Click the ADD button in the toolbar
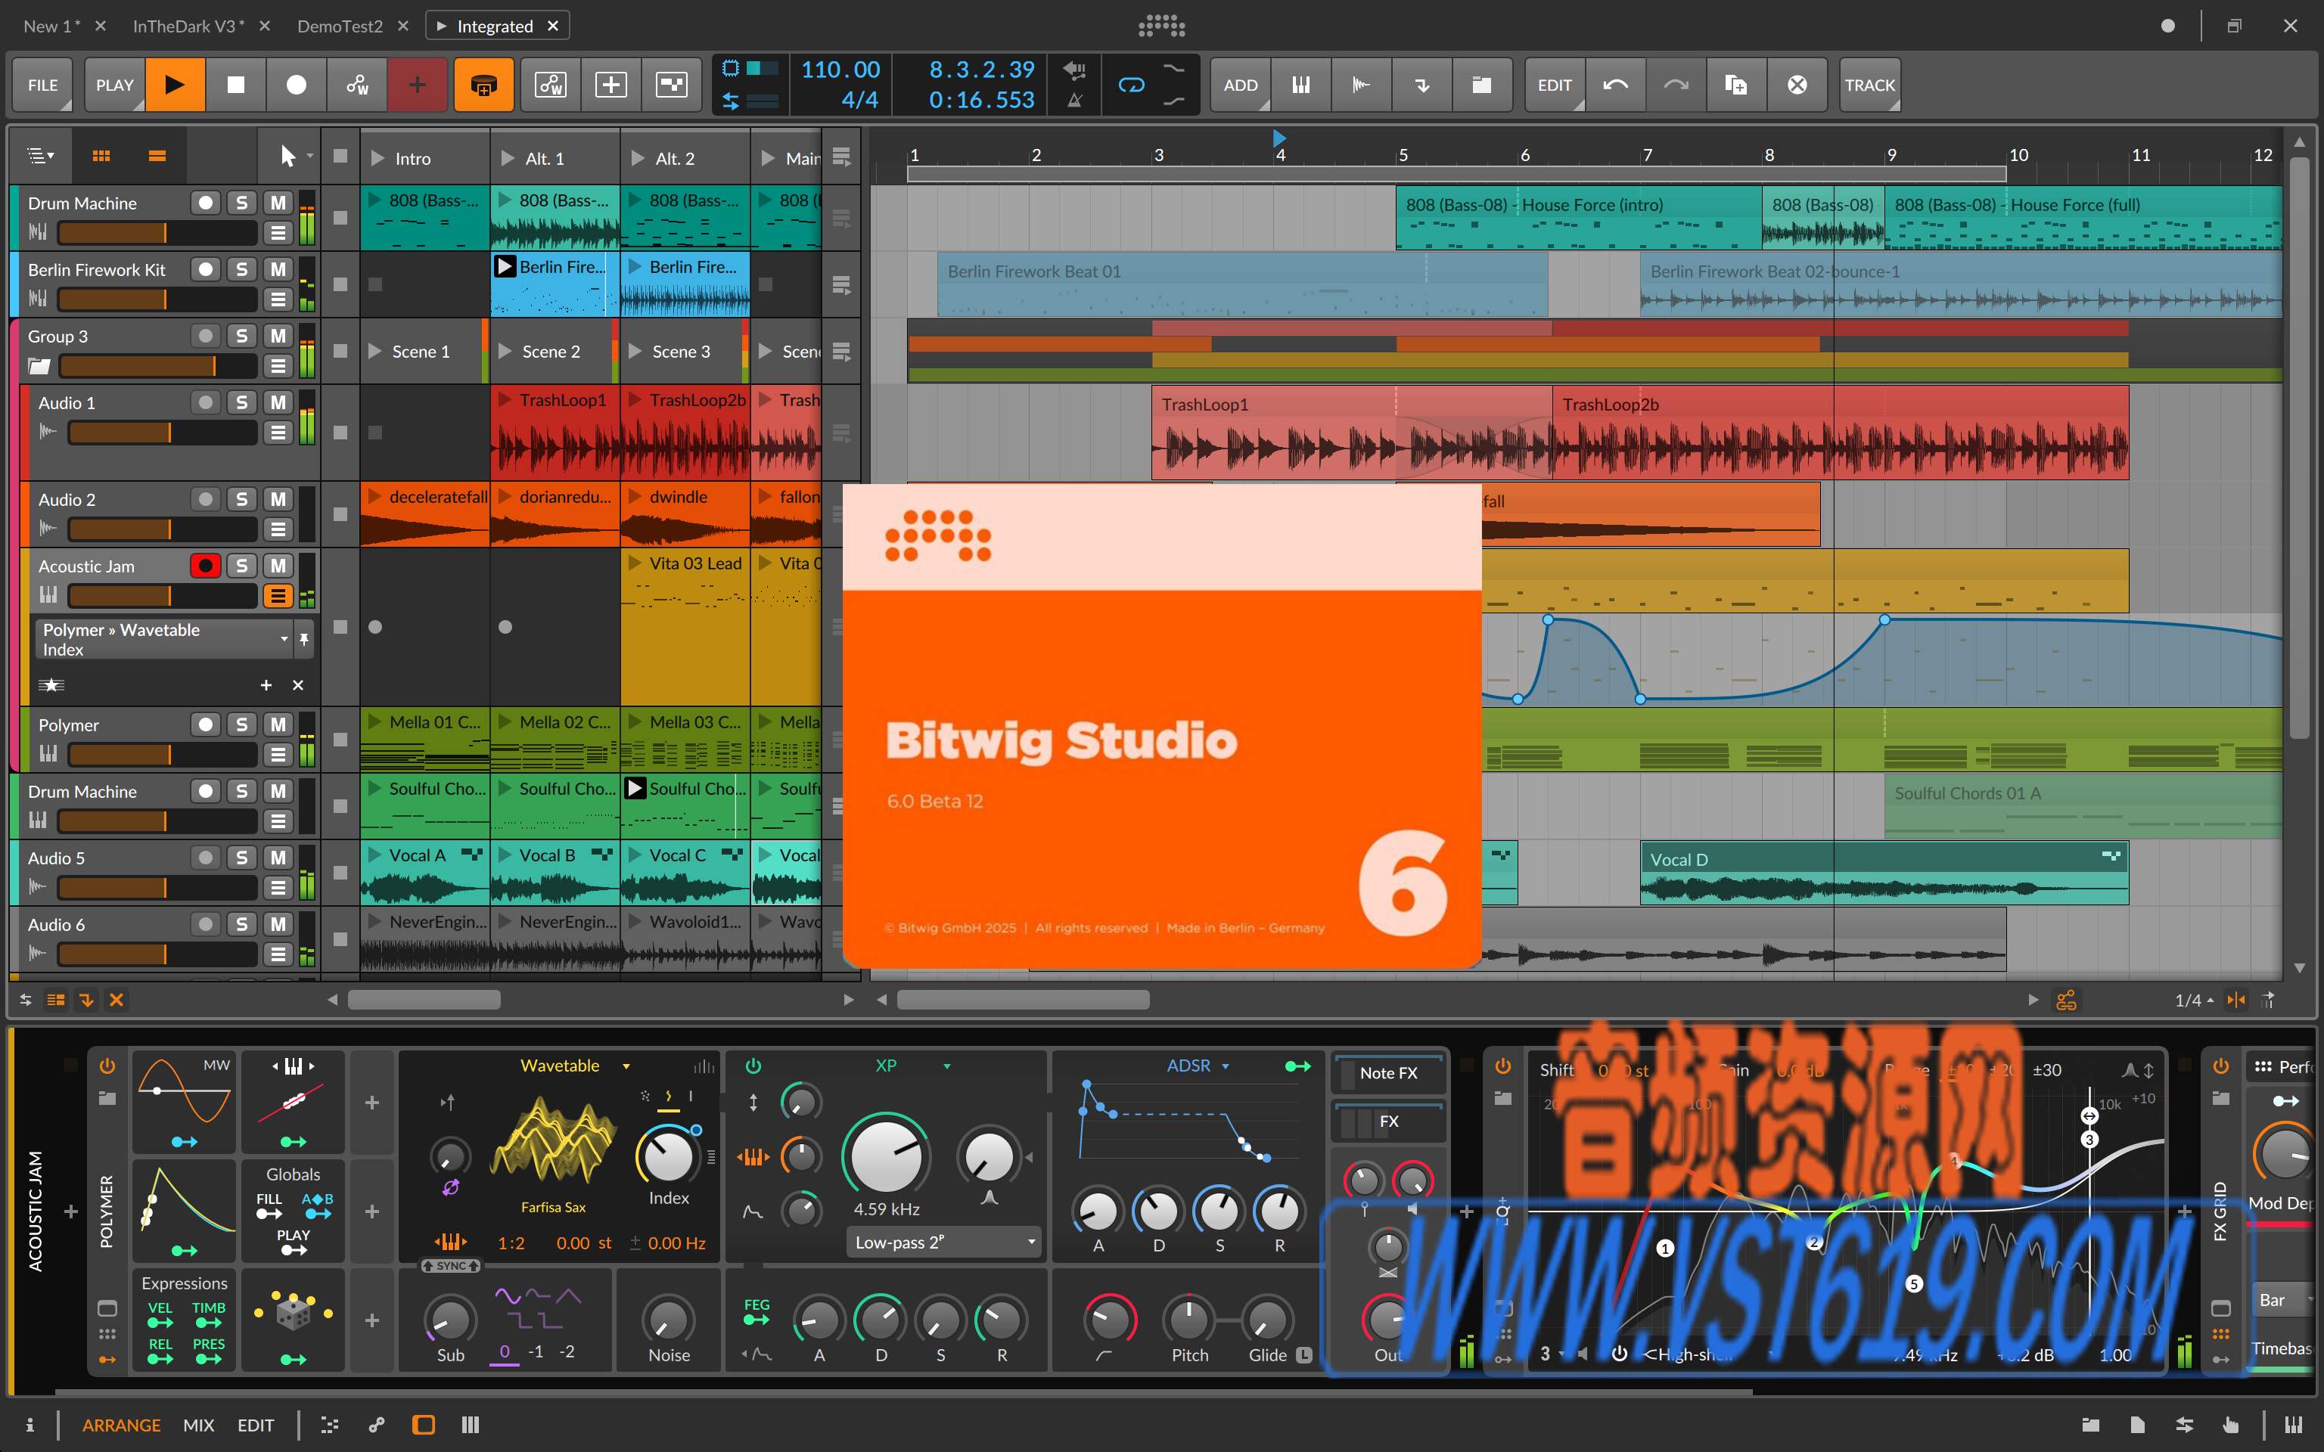Viewport: 2324px width, 1452px height. (1240, 85)
